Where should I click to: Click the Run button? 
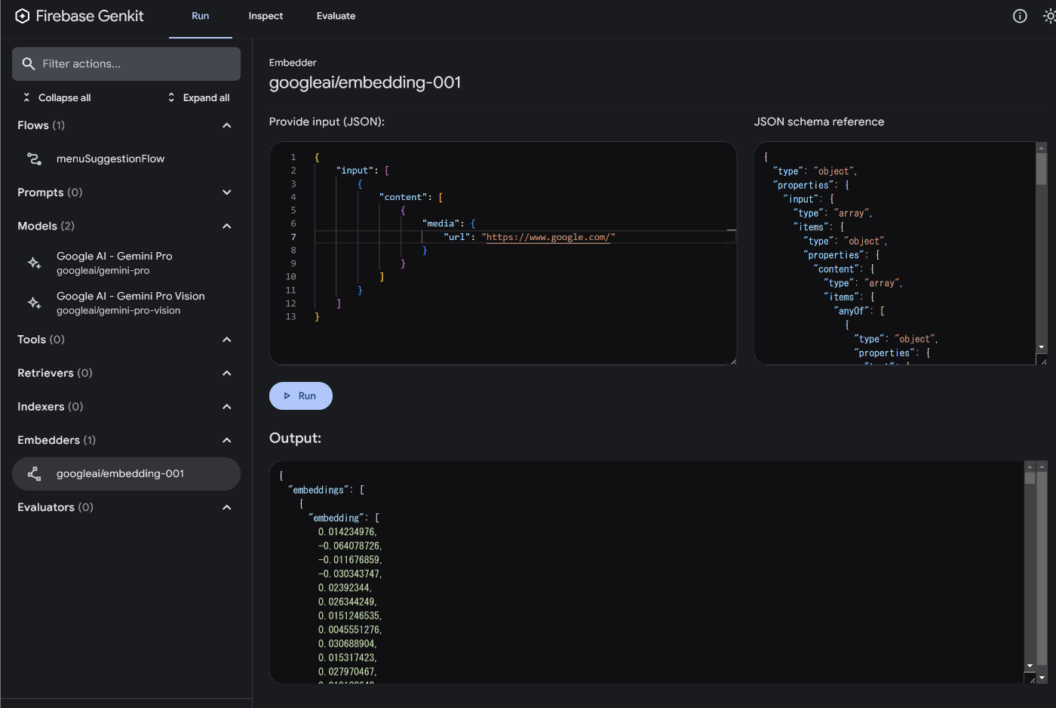point(301,396)
